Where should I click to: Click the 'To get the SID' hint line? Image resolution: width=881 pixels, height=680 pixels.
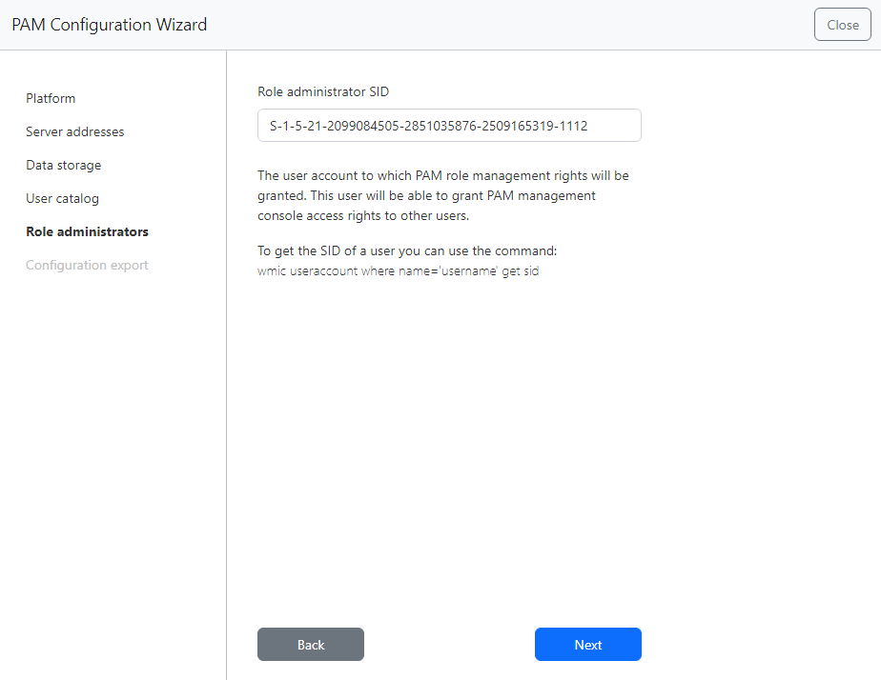coord(406,251)
